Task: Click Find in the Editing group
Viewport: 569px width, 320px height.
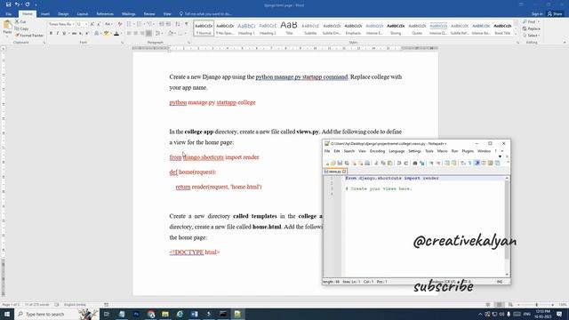Action: tap(531, 21)
